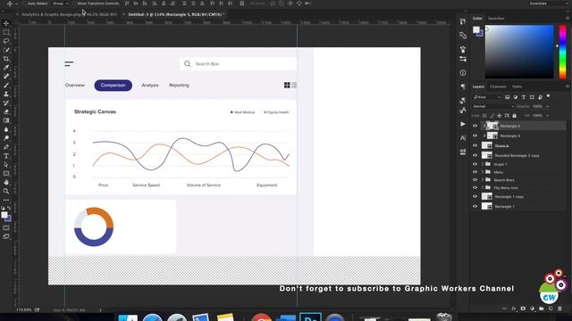Select the Path Selection tool
572x321 pixels.
pyautogui.click(x=6, y=164)
